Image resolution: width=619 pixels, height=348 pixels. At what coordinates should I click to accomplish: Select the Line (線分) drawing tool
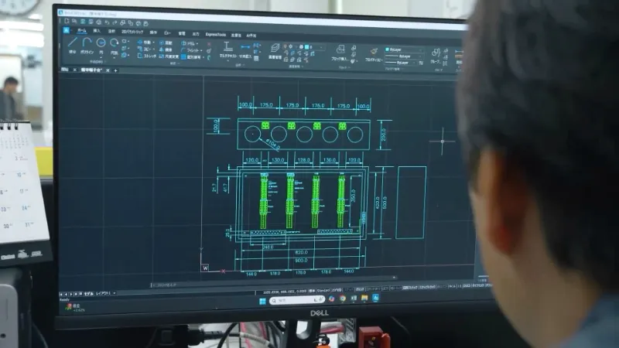click(x=74, y=43)
